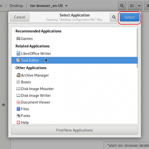
Task: Click the Games controller icon
Action: [18, 39]
